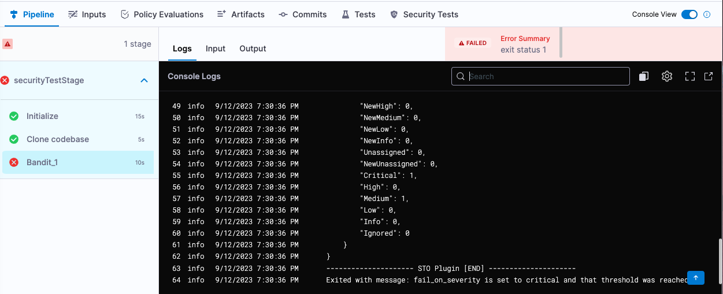Click the failed status icon on securityTestStage
The image size is (723, 294).
point(5,80)
